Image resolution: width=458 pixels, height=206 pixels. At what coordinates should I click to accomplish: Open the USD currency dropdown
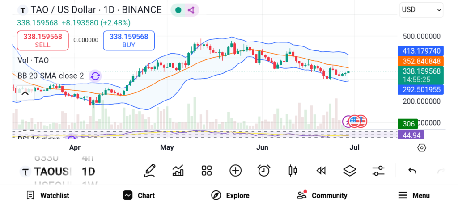tap(421, 10)
